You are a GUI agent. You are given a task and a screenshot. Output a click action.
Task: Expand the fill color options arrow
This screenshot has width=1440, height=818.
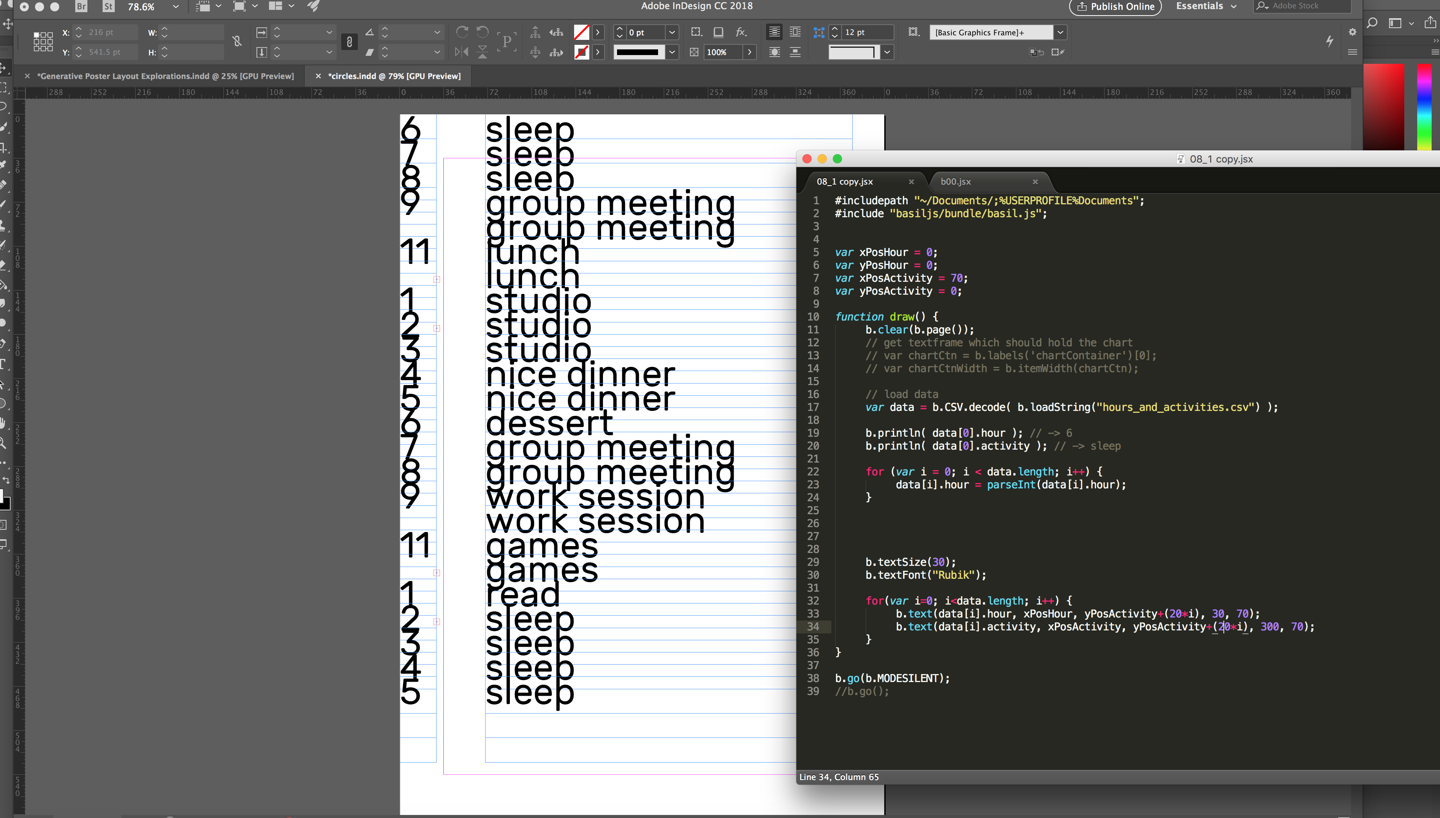pyautogui.click(x=598, y=33)
